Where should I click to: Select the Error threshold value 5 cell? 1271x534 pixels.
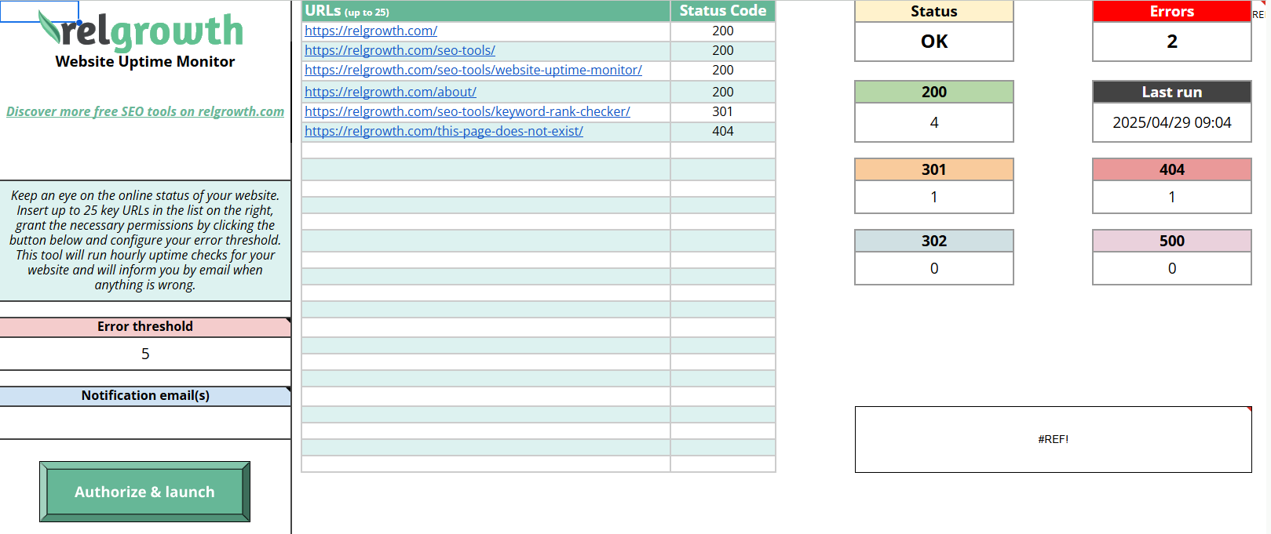(x=145, y=354)
